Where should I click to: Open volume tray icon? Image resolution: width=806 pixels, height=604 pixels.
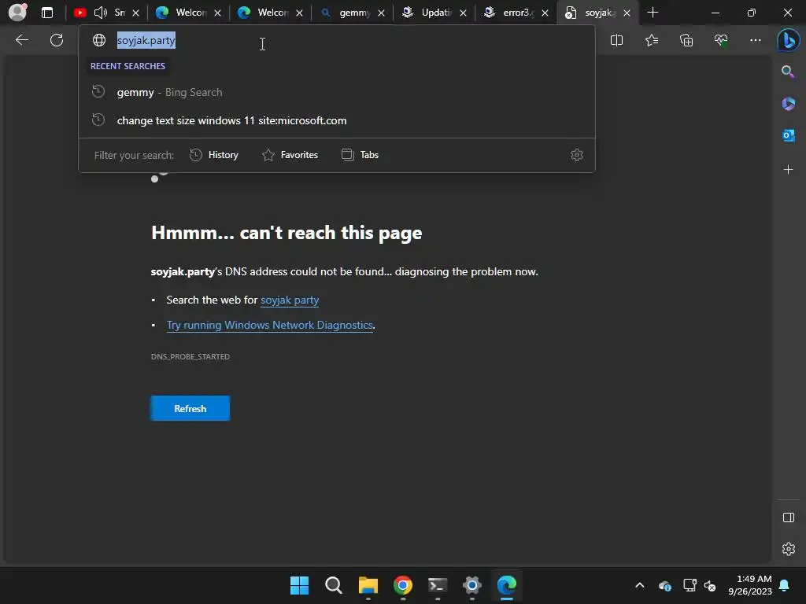click(x=710, y=585)
